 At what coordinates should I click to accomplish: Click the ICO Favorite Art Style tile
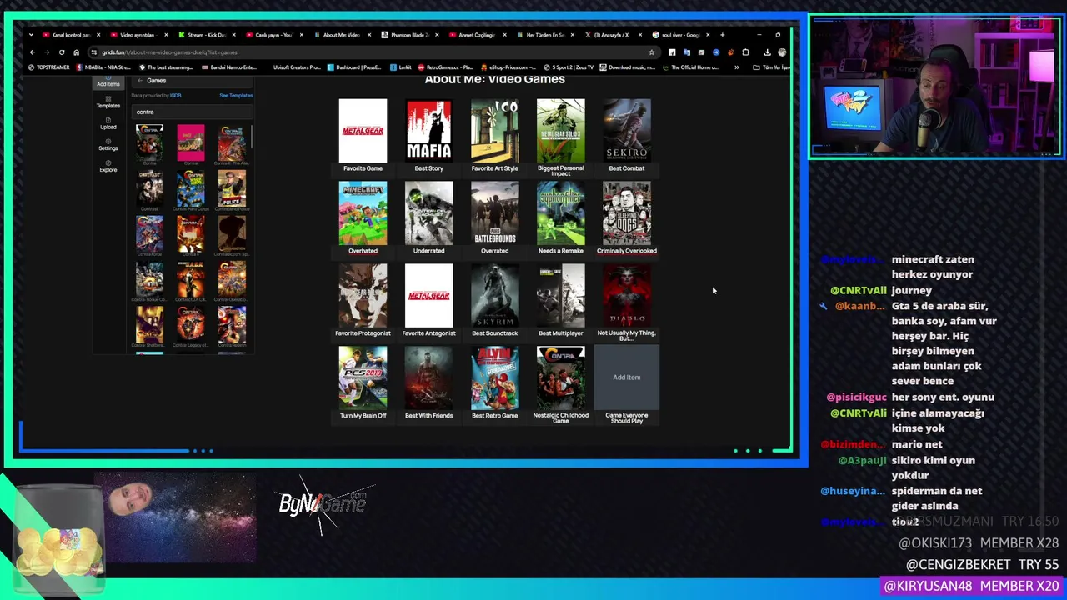click(494, 131)
